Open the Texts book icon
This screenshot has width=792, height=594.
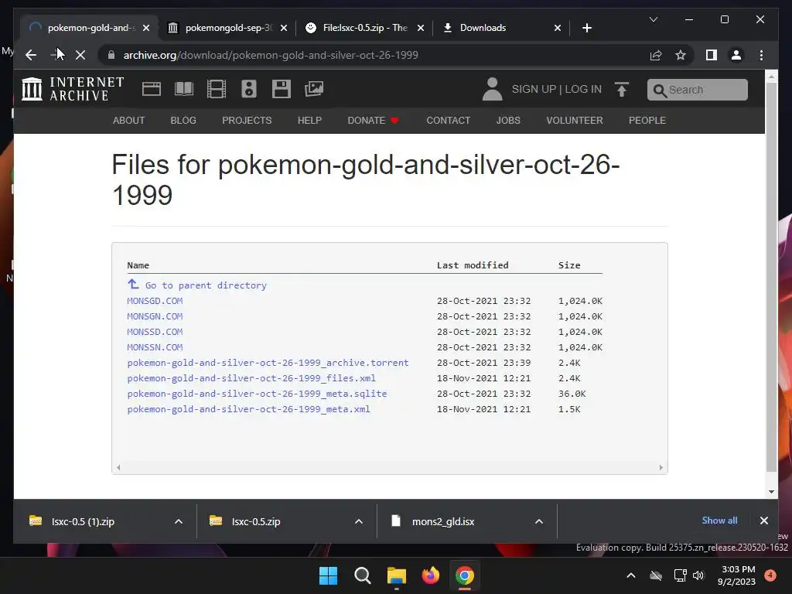coord(184,89)
